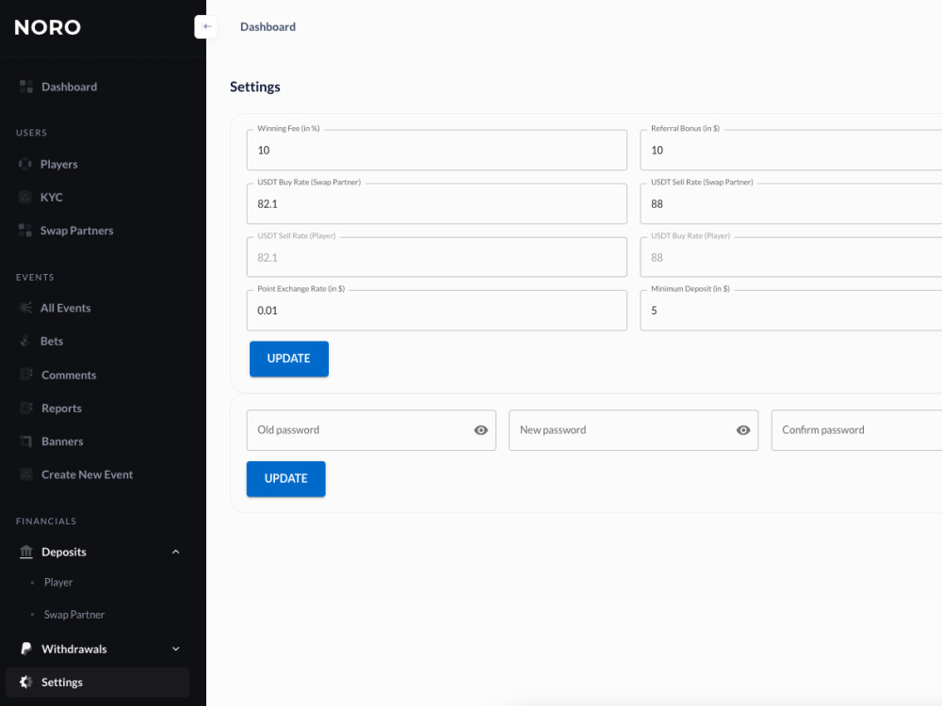Click the USDT Sell Rate Swap Partner field

point(791,203)
